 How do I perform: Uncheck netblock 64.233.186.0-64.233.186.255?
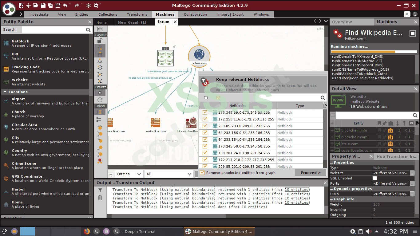[x=205, y=133]
